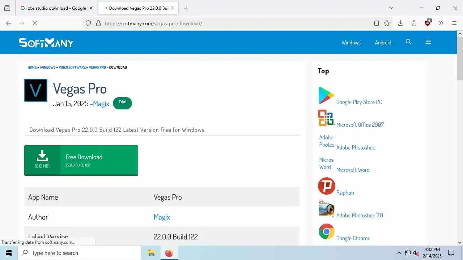
Task: Bookmark this page with the star icon
Action: coord(387,23)
